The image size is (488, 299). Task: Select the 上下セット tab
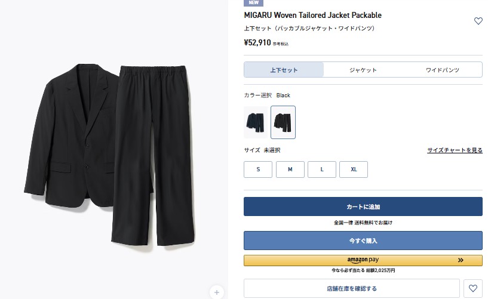pos(284,70)
